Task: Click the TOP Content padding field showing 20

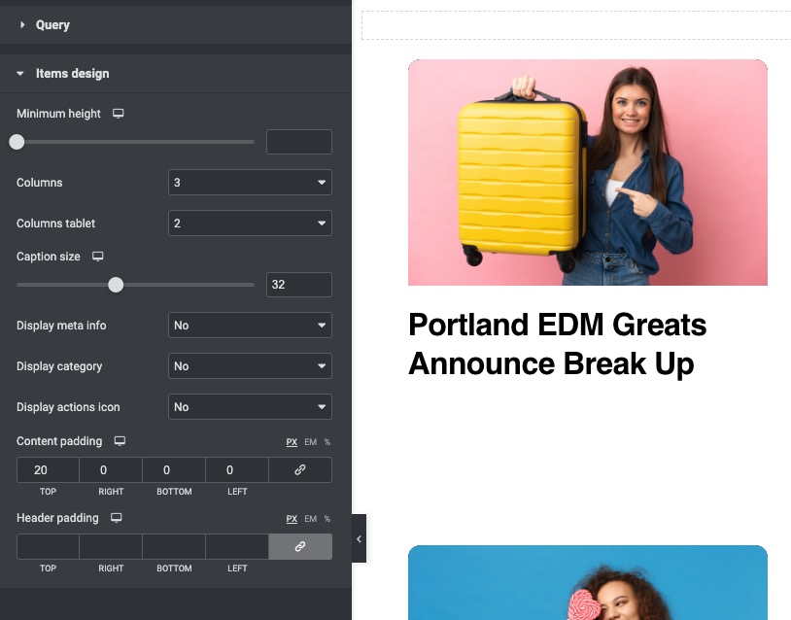Action: click(48, 469)
